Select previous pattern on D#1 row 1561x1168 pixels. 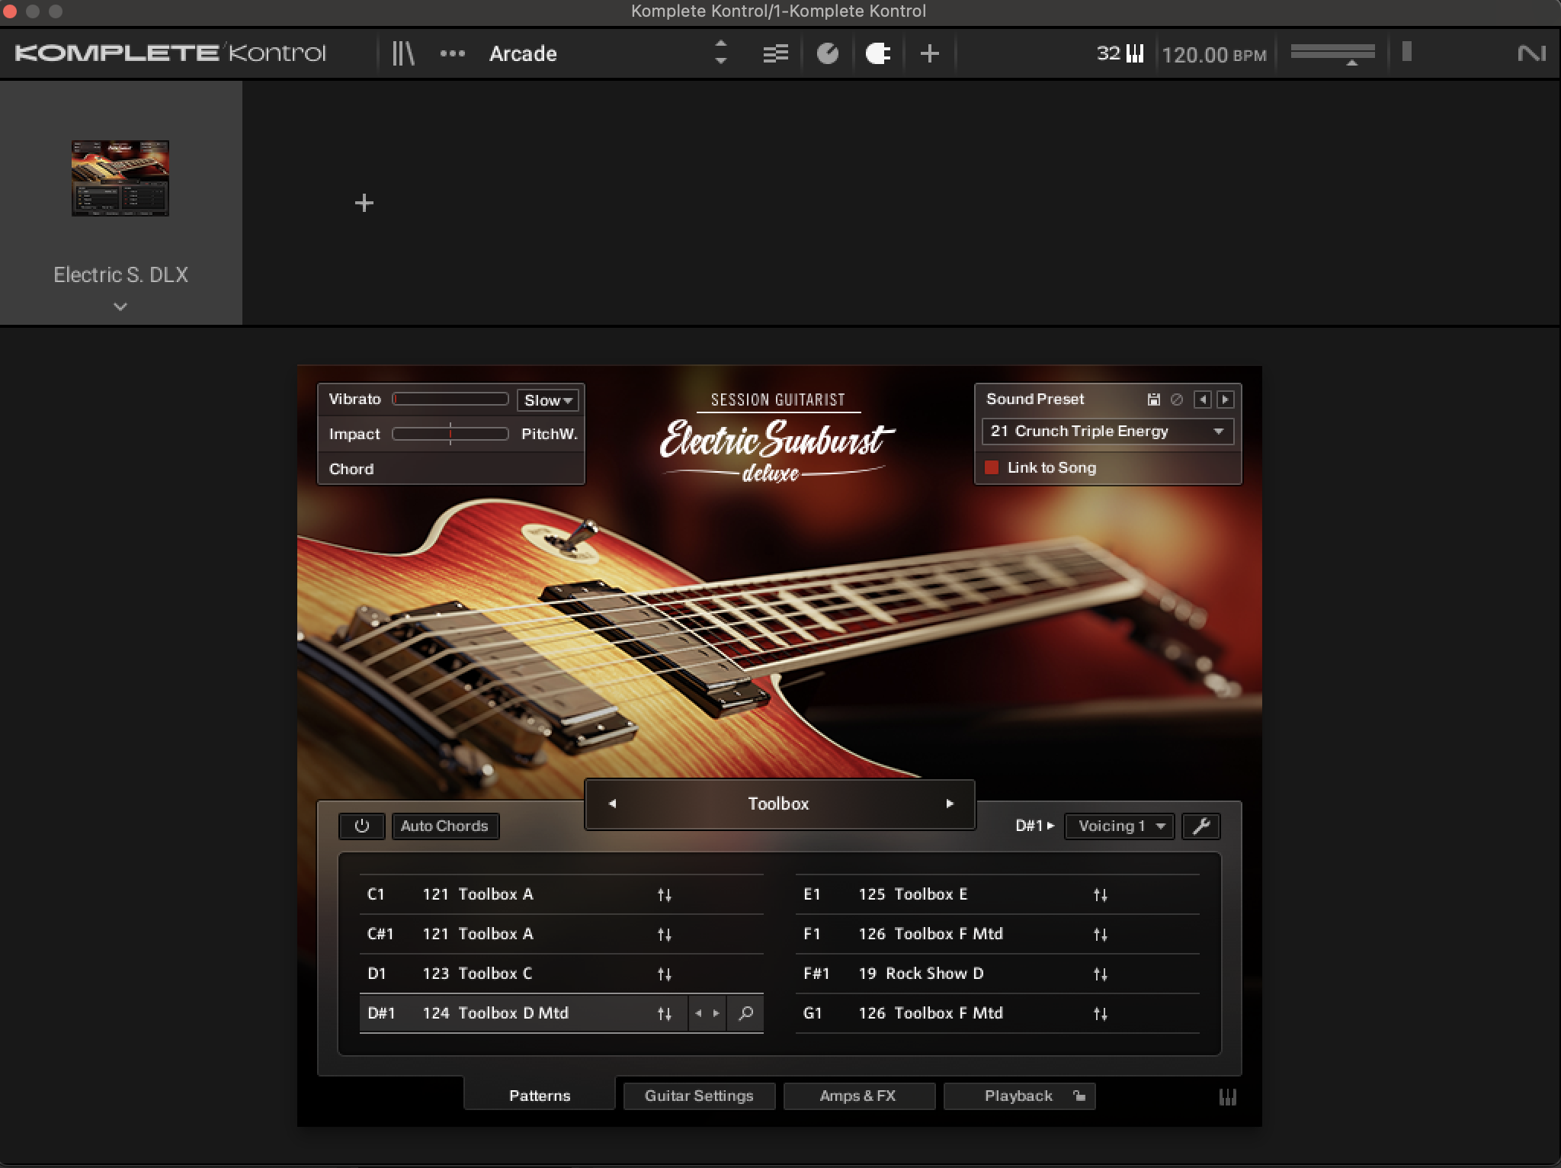coord(698,1013)
